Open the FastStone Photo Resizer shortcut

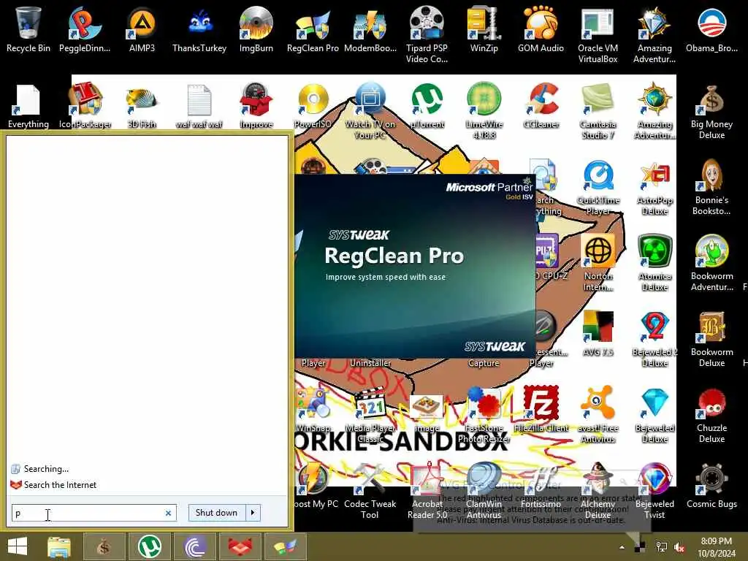484,415
